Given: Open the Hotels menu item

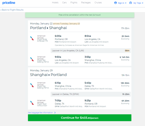Looking at the screenshot, I should click(55, 3).
